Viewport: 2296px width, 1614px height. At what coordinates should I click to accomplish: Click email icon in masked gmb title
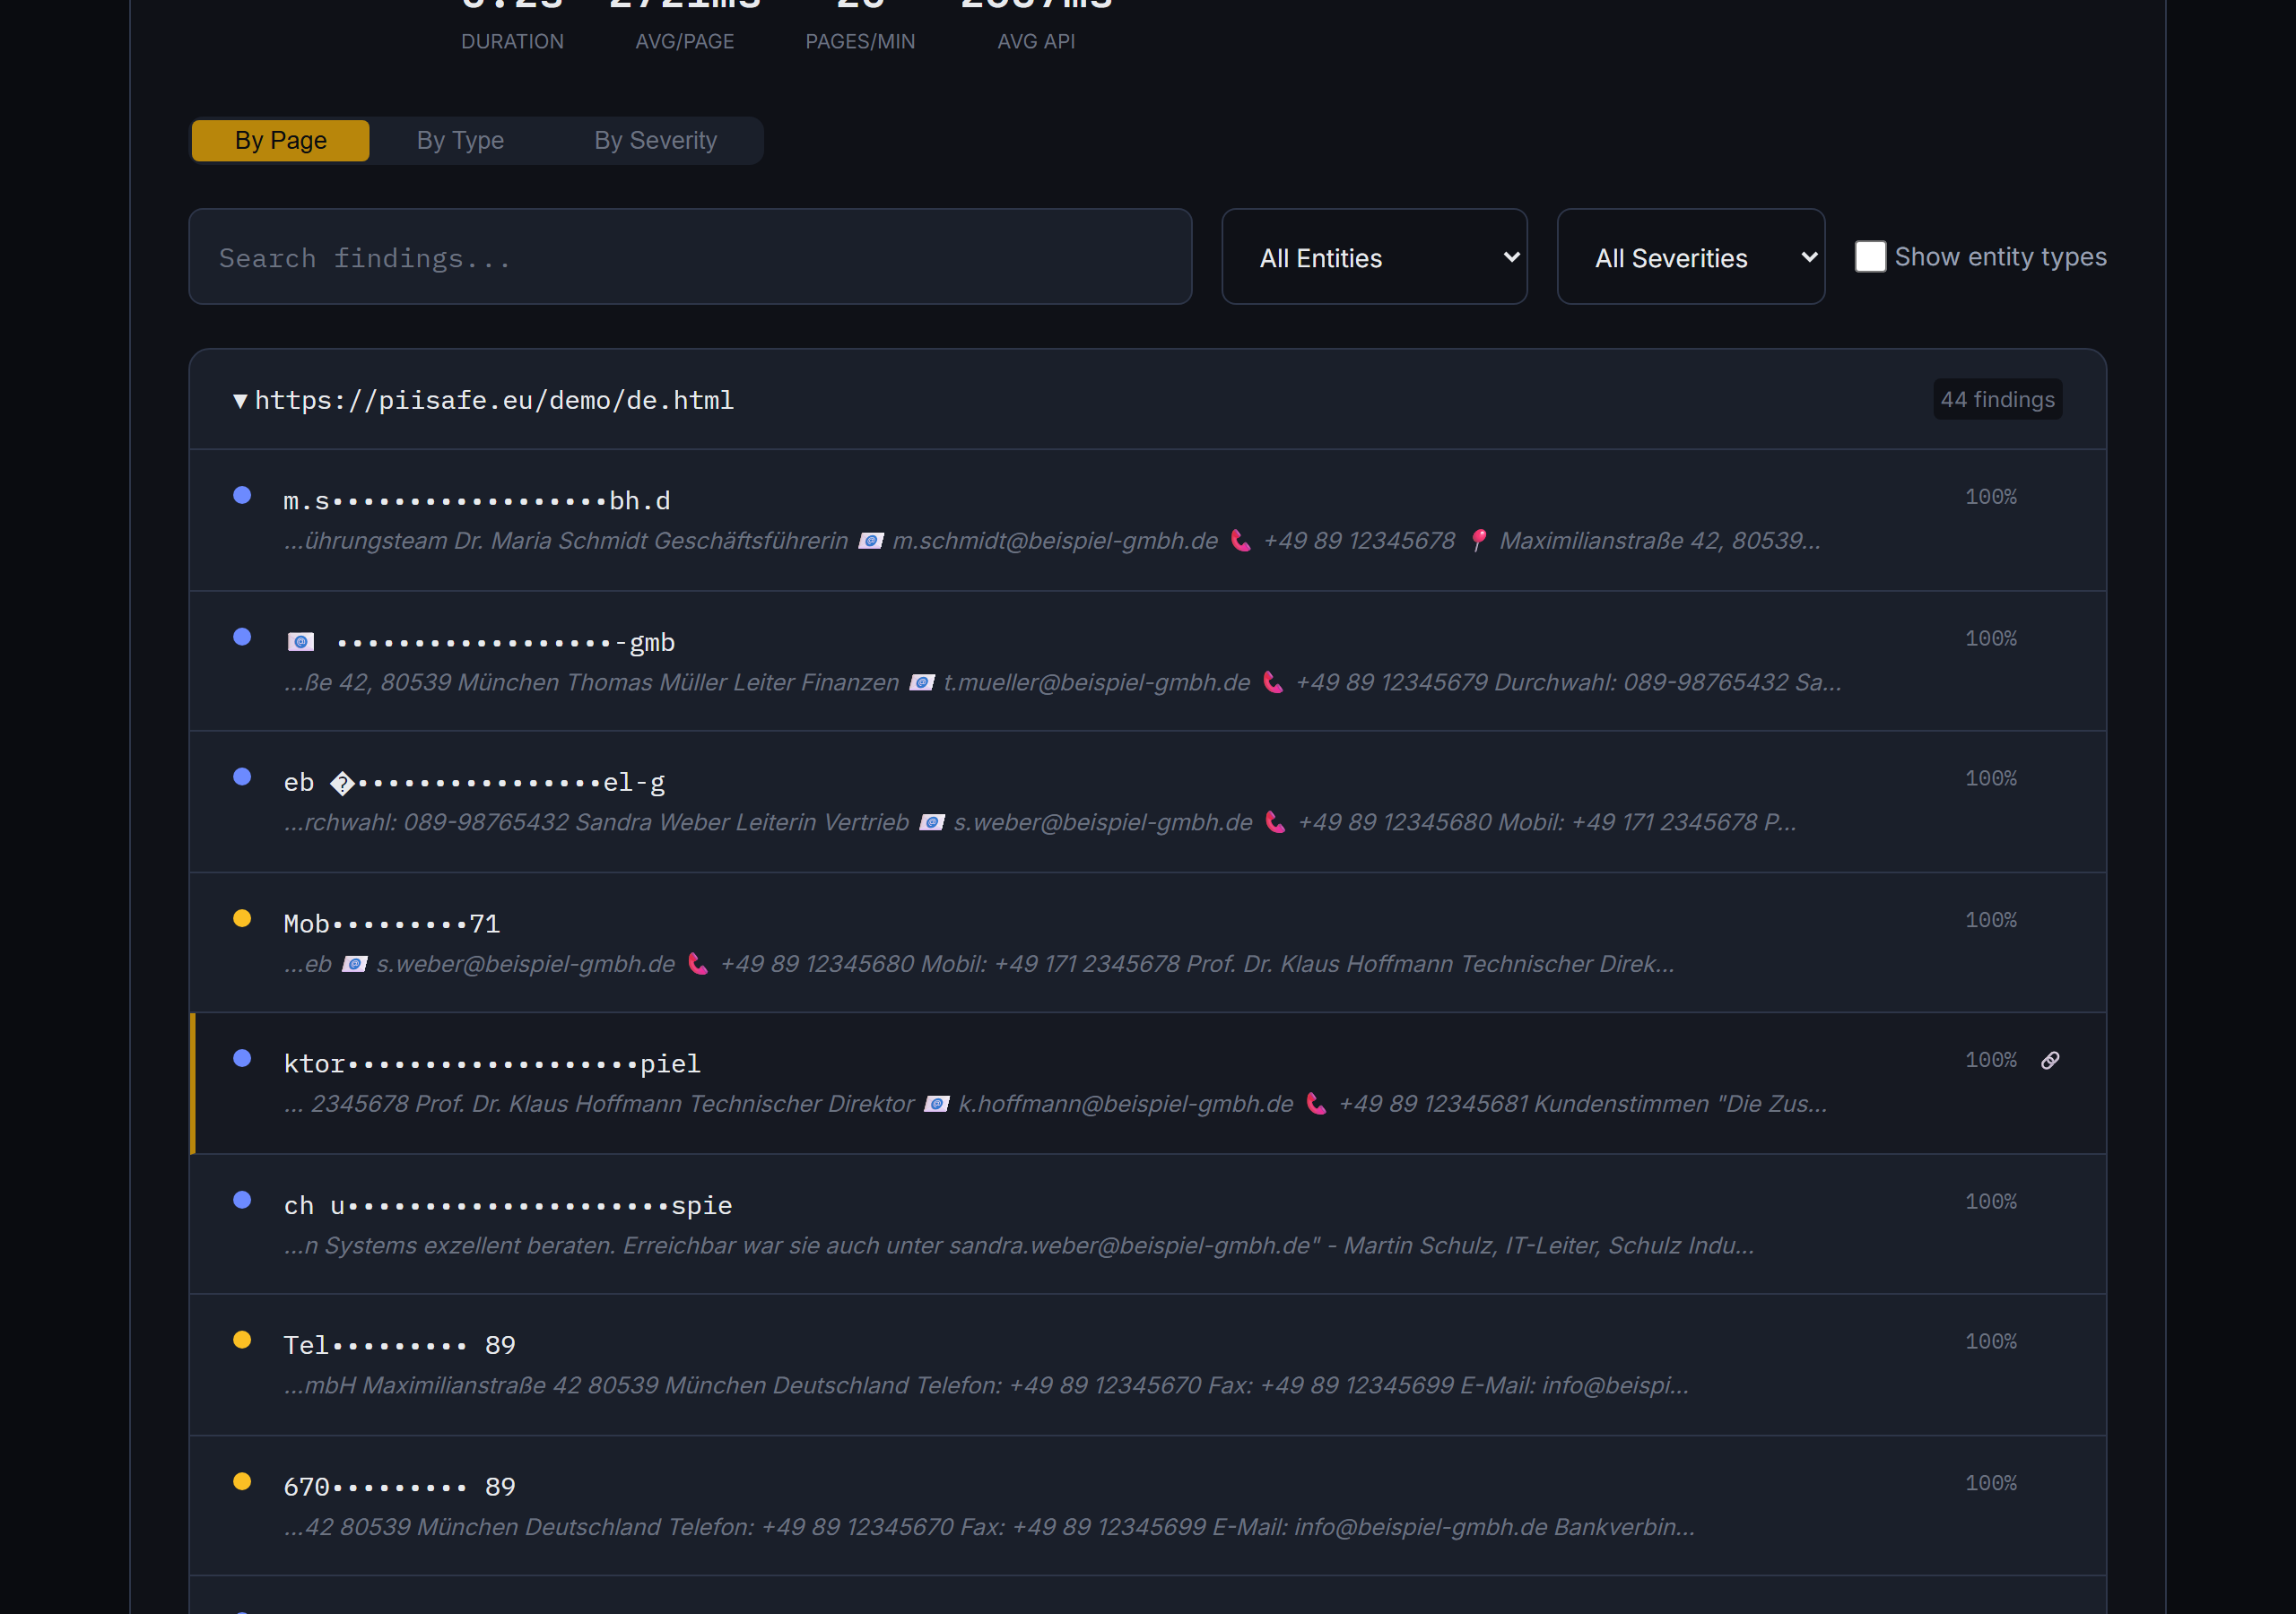tap(301, 642)
